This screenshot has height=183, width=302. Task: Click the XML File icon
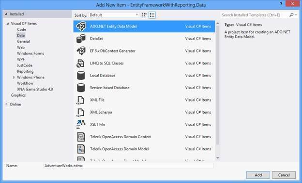pyautogui.click(x=80, y=100)
